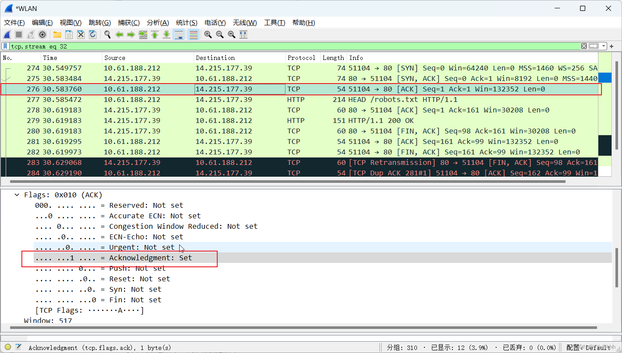This screenshot has width=622, height=353.
Task: Toggle packet list colorization
Action: (193, 35)
